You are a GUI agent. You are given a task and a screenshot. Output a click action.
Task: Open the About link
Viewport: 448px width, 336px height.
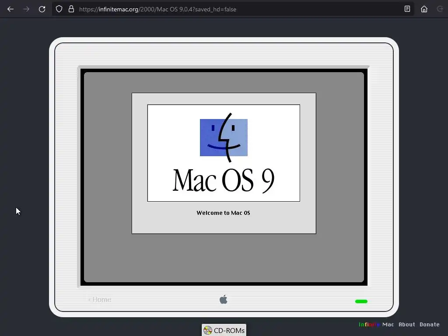(x=407, y=325)
